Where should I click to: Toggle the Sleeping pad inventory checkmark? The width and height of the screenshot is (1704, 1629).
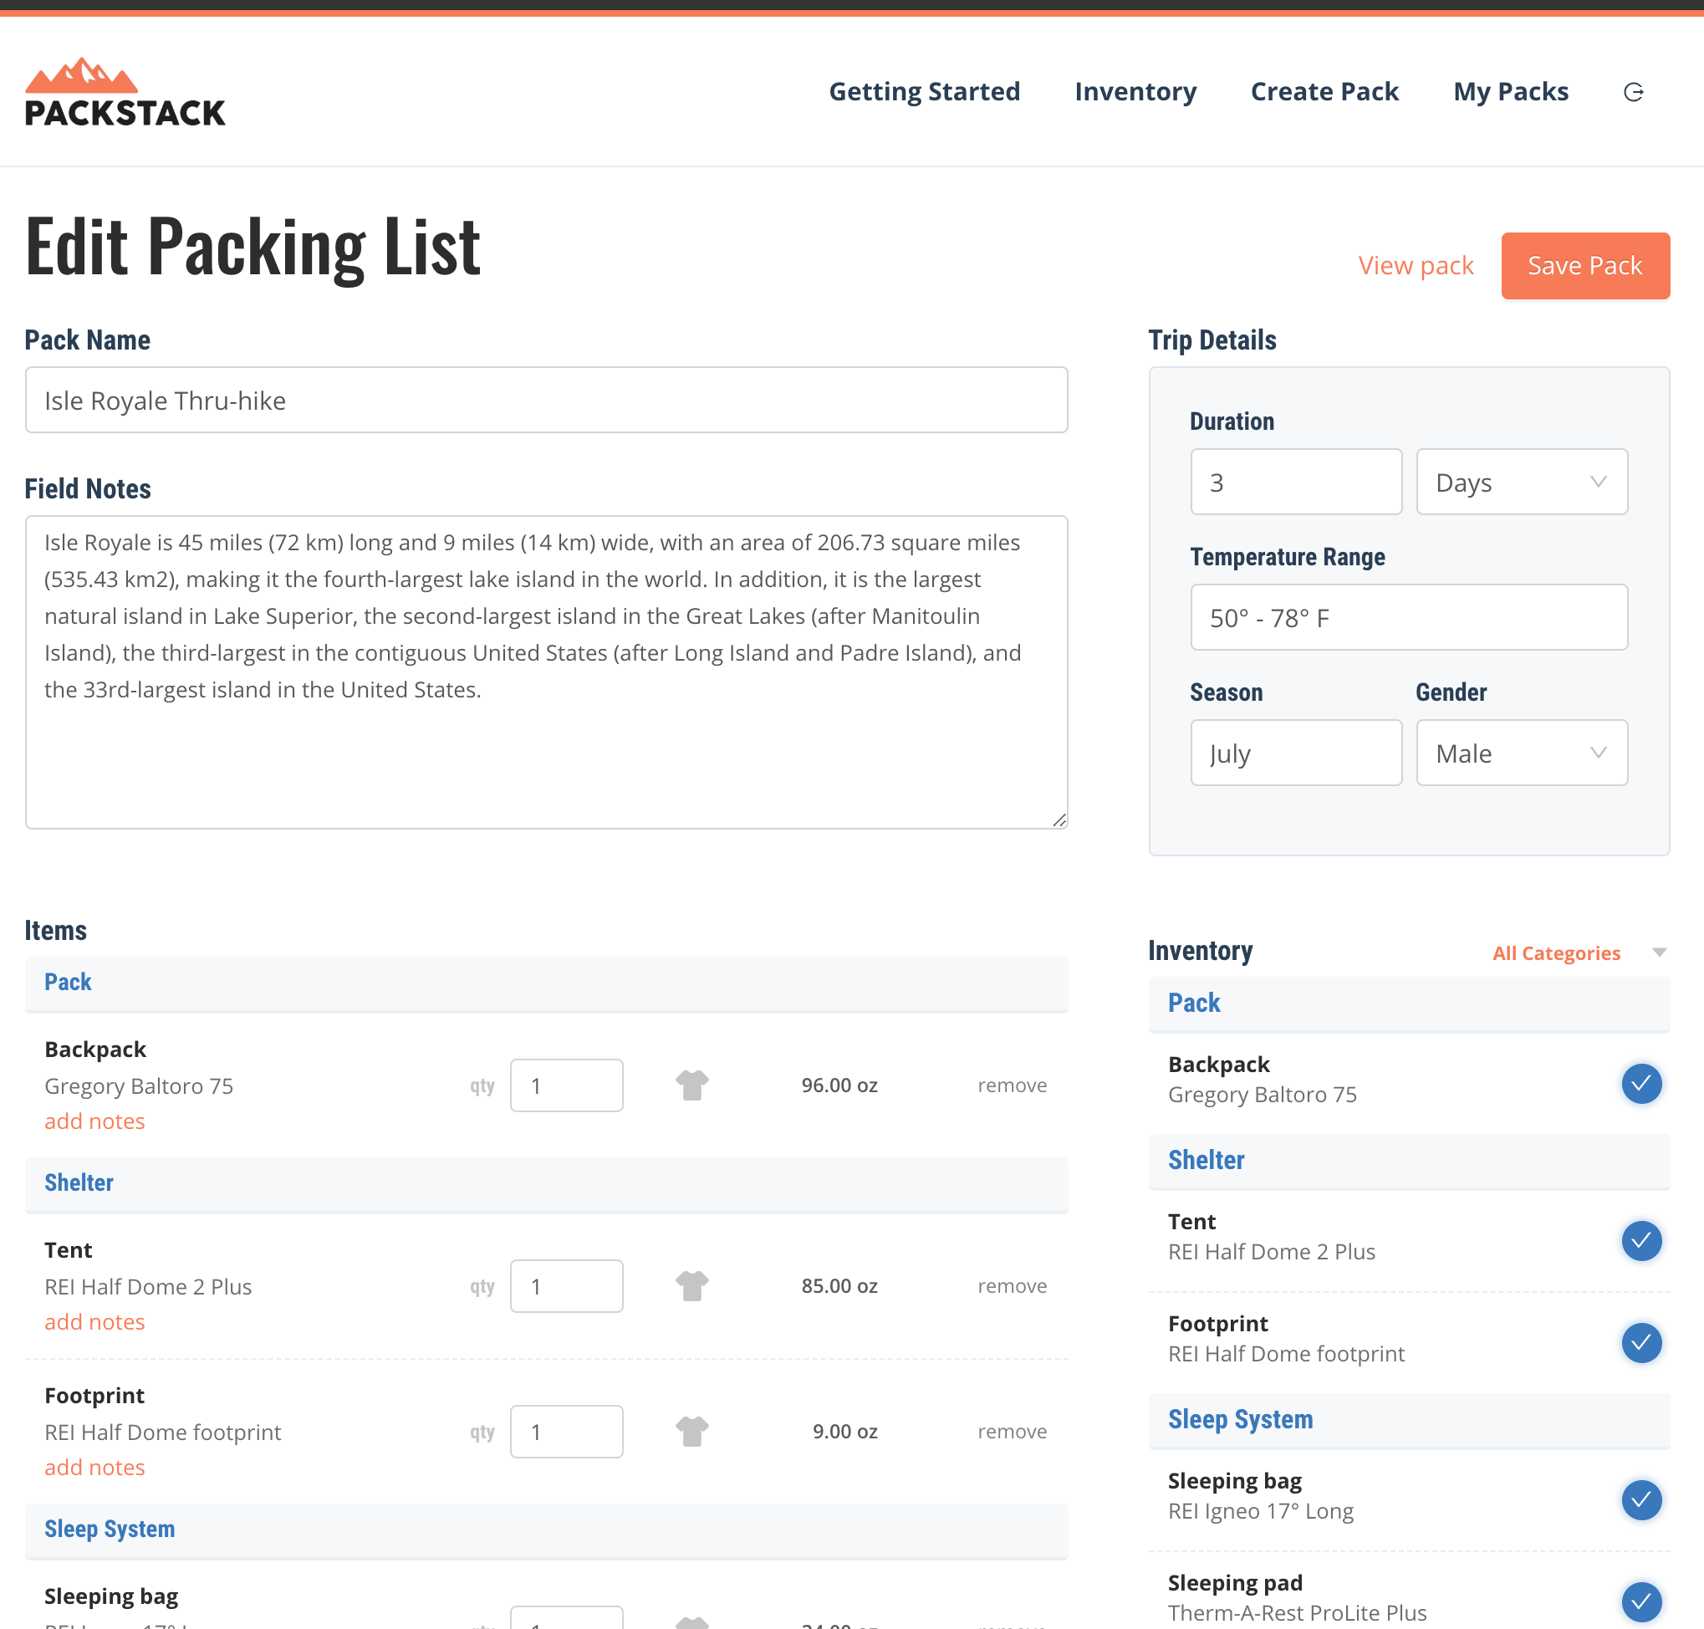[x=1640, y=1602]
